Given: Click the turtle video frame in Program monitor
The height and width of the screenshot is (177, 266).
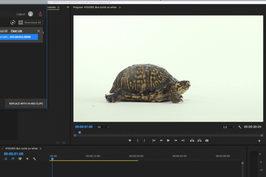Looking at the screenshot, I should [x=168, y=68].
